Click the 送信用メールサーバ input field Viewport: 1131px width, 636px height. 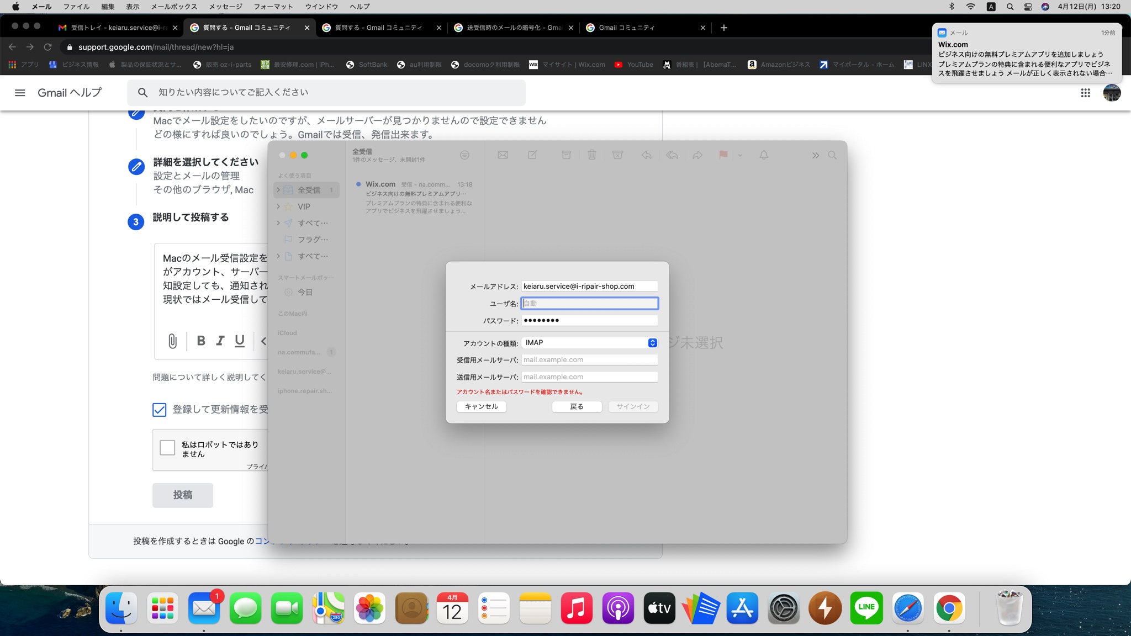[589, 377]
